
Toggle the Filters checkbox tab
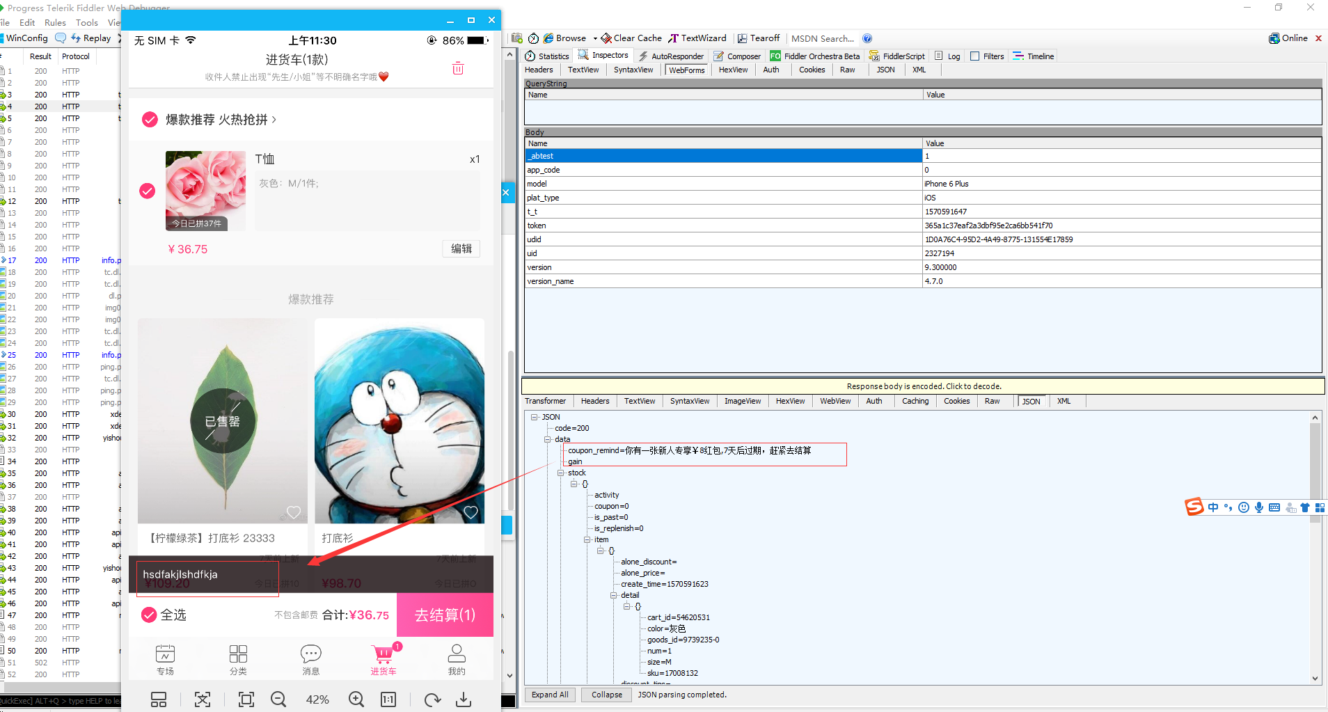pos(987,56)
